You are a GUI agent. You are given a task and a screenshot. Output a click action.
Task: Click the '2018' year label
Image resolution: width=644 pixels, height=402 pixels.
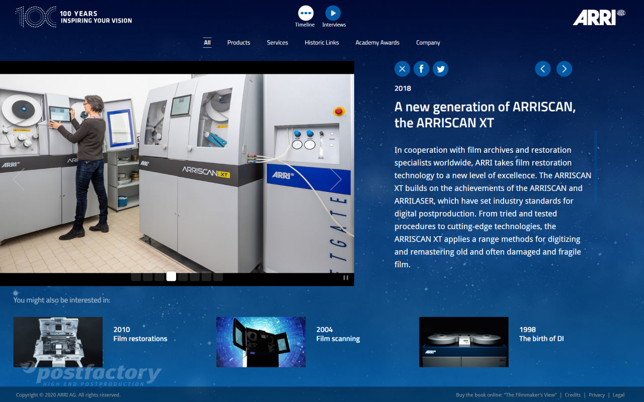[403, 88]
